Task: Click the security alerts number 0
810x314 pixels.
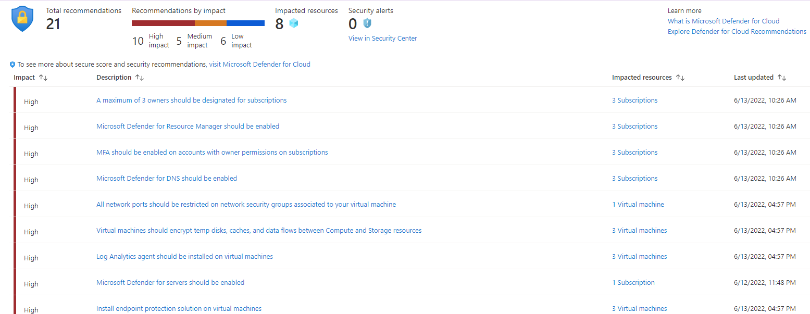Action: tap(353, 24)
